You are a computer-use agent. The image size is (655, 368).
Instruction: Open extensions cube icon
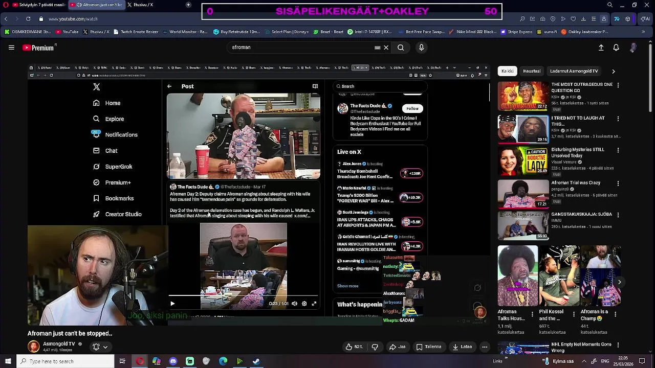pos(628,19)
